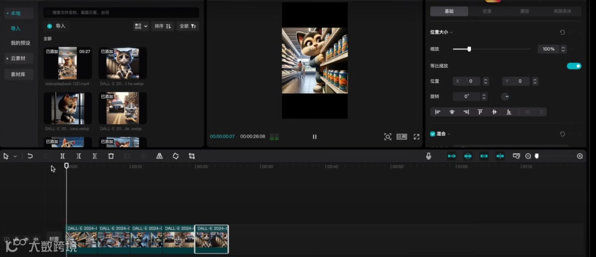Open the aspect ratio 比例 button

pyautogui.click(x=402, y=137)
